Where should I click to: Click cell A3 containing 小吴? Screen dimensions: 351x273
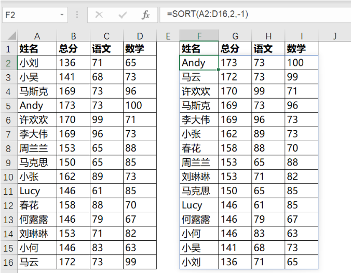pos(37,77)
